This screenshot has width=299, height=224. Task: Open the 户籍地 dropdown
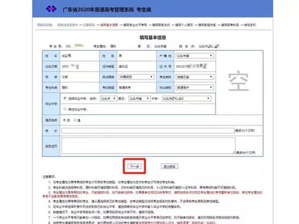194,56
